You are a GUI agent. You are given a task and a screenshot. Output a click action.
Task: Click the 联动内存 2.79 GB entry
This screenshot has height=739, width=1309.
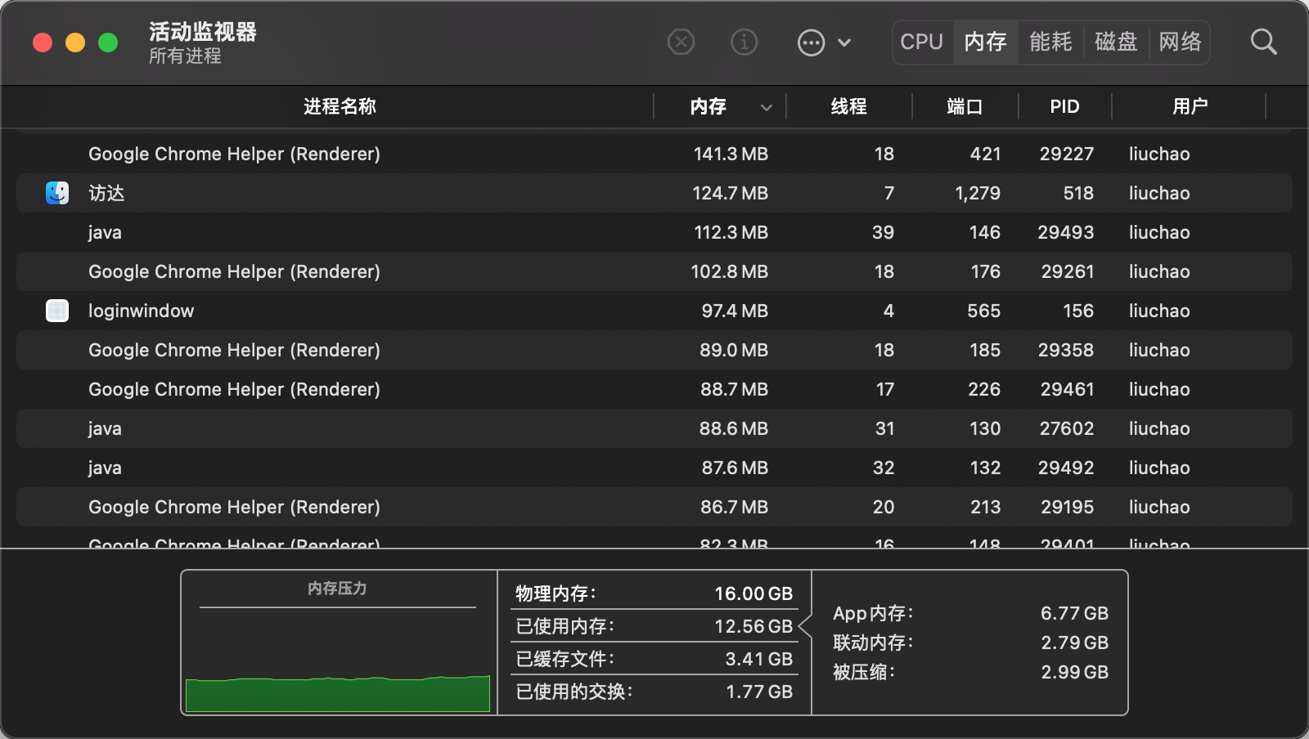pos(970,643)
